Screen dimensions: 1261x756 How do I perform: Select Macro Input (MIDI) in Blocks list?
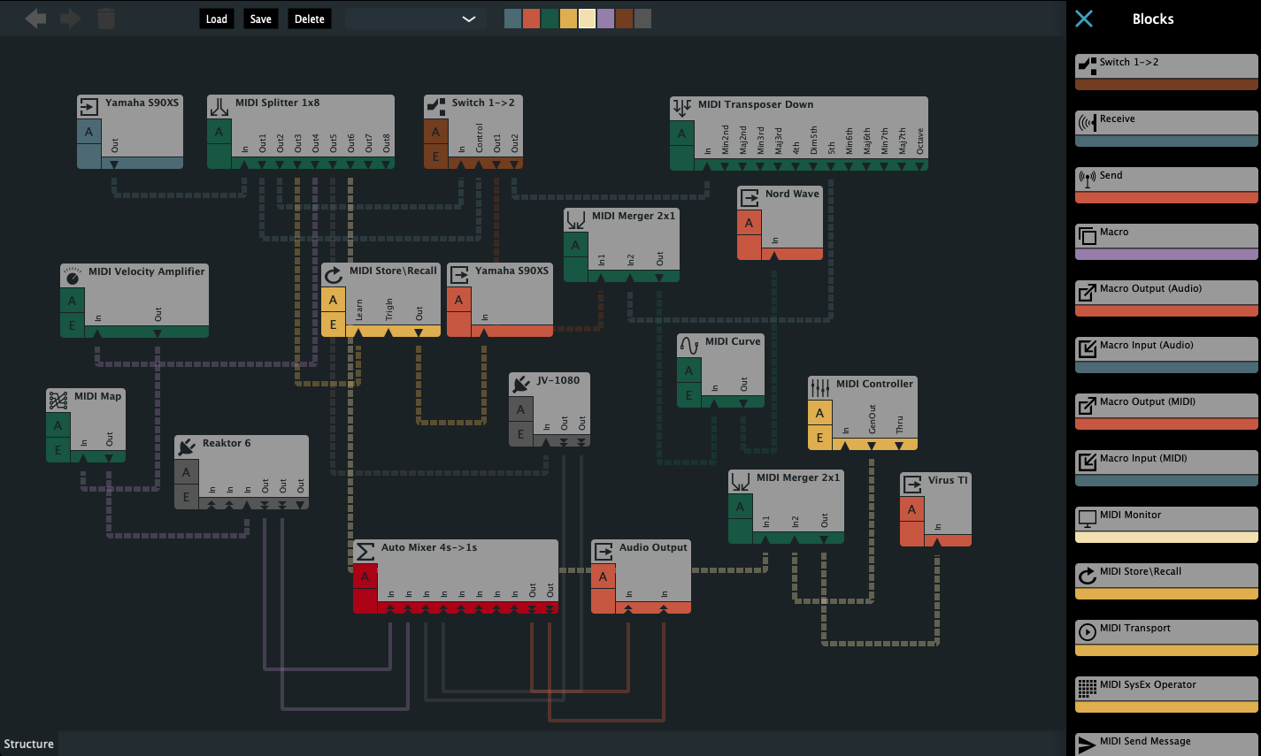pyautogui.click(x=1166, y=468)
